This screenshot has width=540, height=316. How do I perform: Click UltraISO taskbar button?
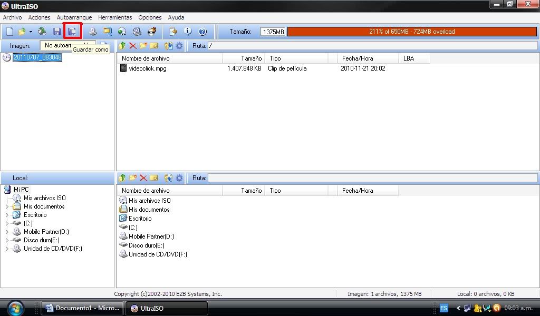point(166,308)
